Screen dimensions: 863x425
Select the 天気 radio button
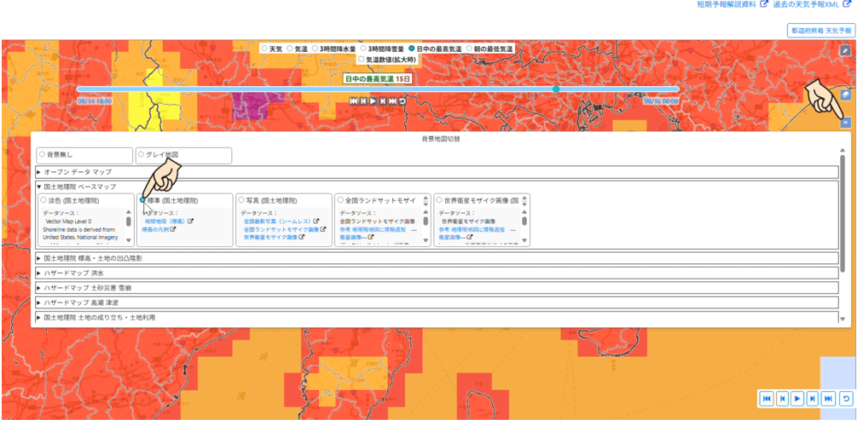coord(264,49)
